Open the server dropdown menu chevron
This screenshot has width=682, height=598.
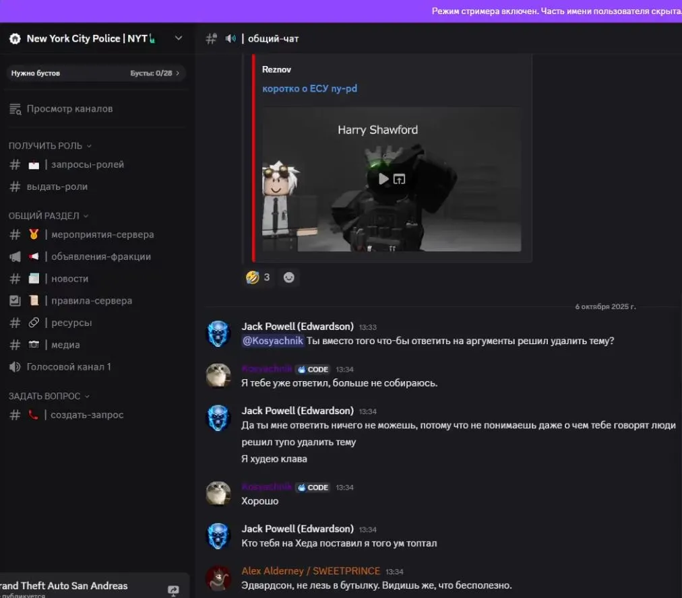click(x=179, y=38)
